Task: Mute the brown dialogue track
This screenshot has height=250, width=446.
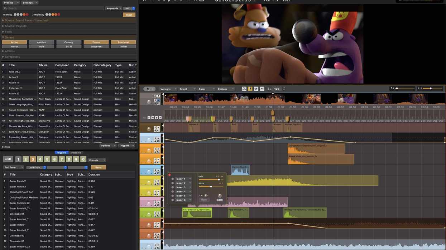Action: click(158, 127)
